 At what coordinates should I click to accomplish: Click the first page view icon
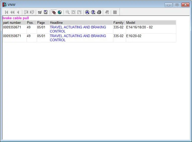(73, 12)
